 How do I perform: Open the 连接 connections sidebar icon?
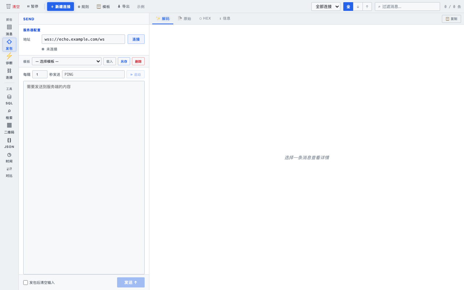pos(9,74)
